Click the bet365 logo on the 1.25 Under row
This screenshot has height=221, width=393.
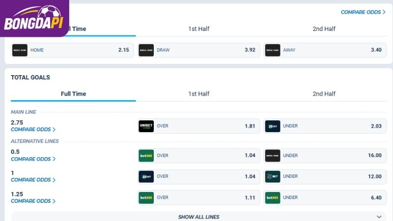click(x=273, y=198)
